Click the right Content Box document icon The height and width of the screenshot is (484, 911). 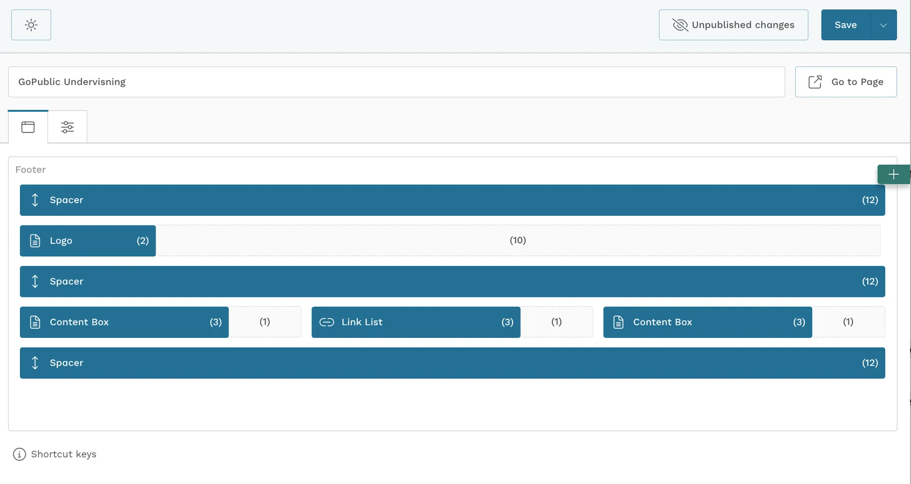coord(618,323)
